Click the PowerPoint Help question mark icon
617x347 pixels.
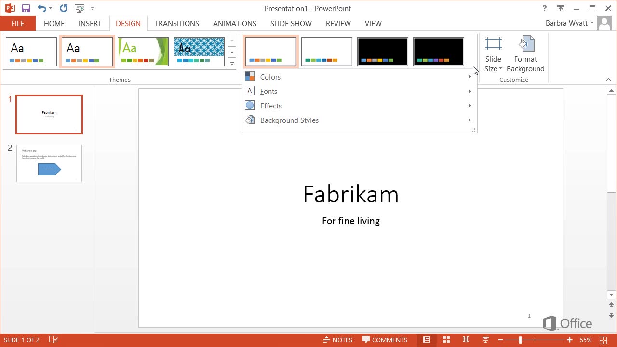tap(545, 8)
